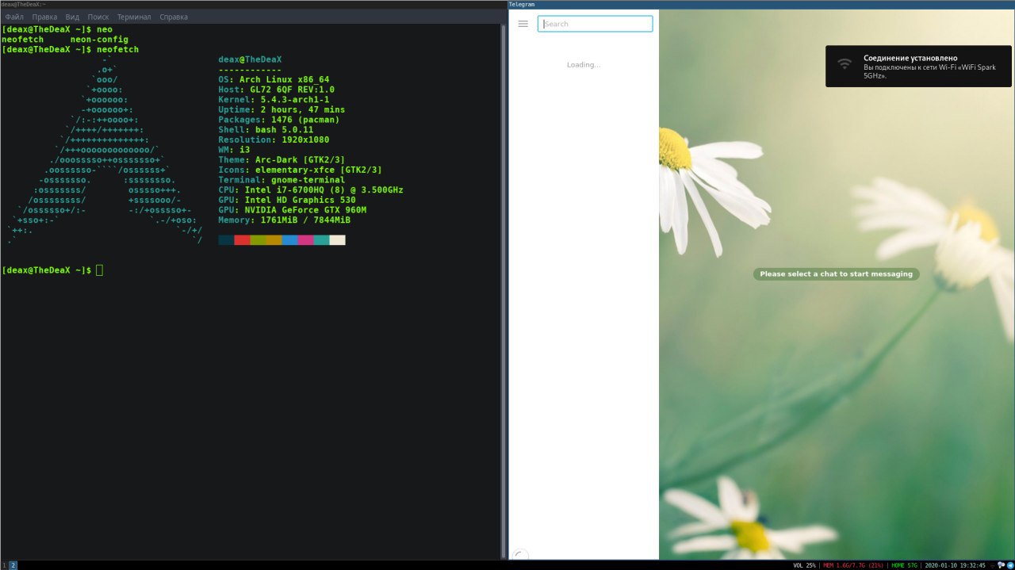Click the 'Theme: Arc-Dark [GTK2/3]' line
1015x570 pixels.
[282, 160]
